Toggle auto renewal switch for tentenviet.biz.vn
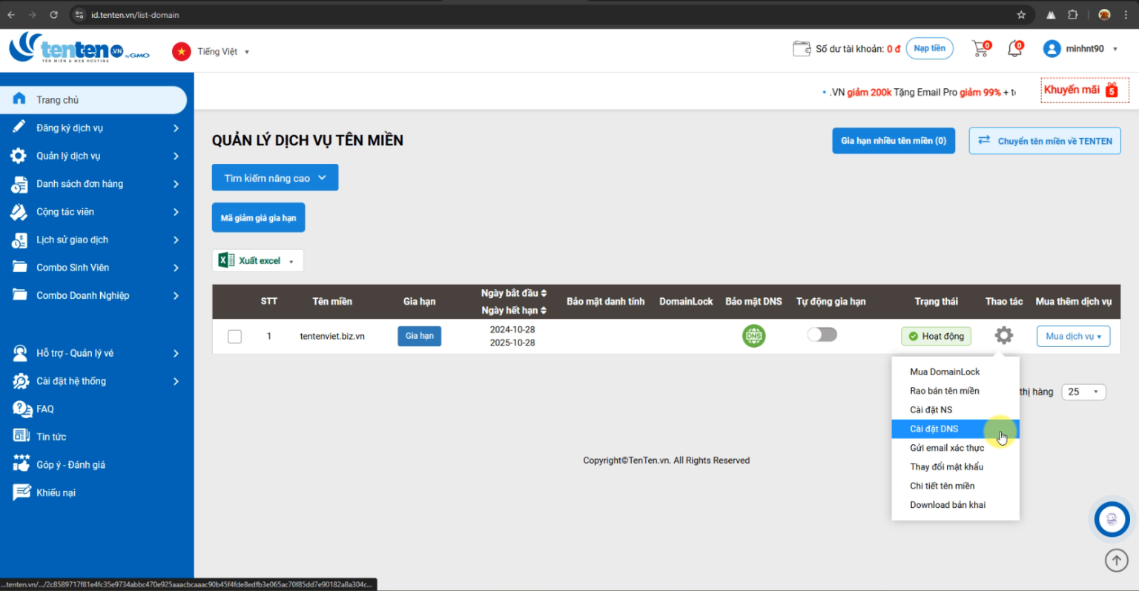This screenshot has height=591, width=1139. coord(822,334)
